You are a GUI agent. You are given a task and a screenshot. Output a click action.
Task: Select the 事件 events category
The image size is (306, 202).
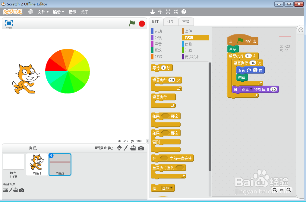tap(188, 31)
